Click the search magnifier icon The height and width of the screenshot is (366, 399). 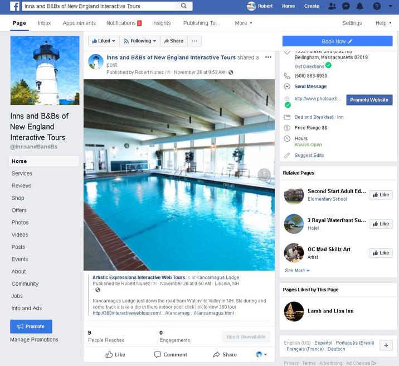(183, 6)
